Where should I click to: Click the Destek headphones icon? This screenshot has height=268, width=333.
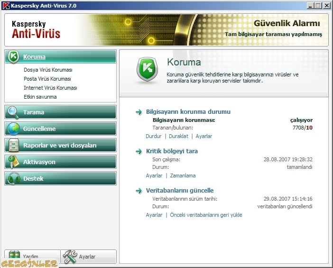point(14,178)
